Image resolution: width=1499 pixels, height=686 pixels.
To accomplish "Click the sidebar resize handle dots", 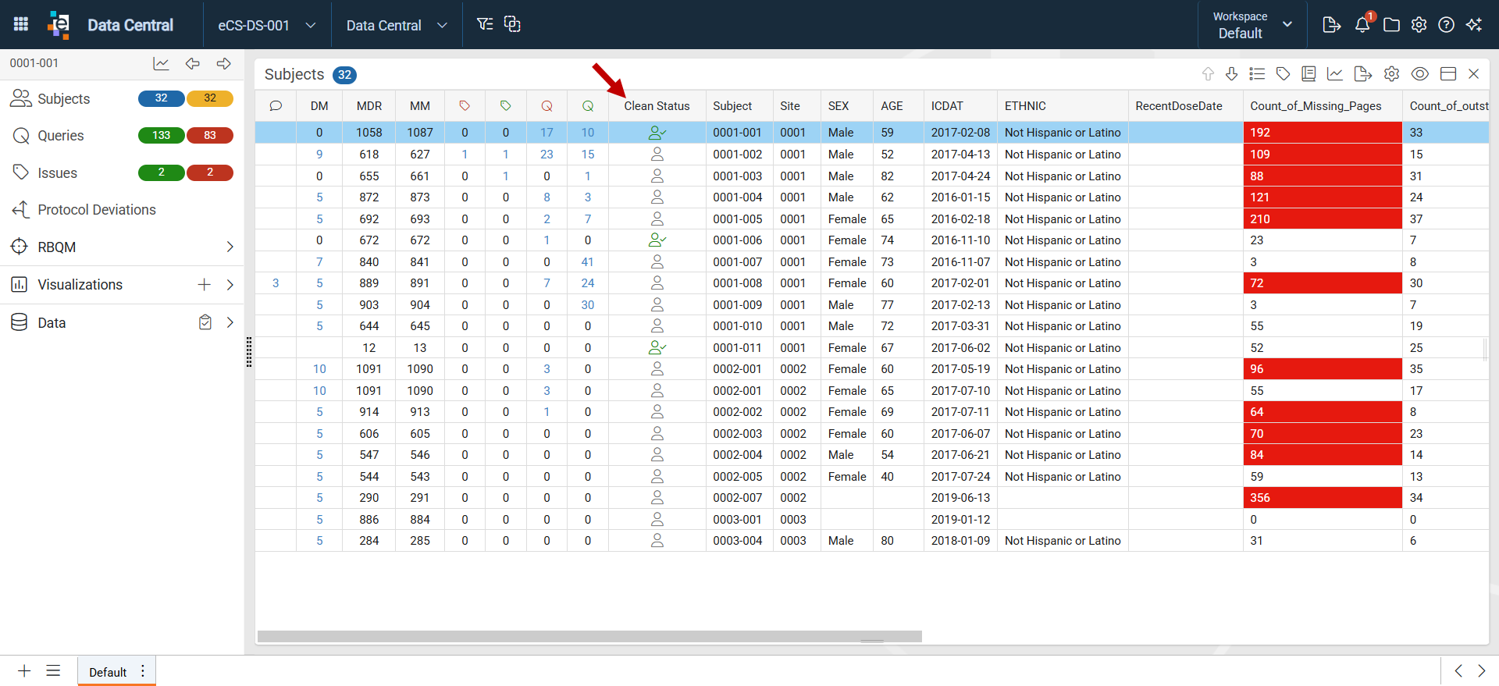I will [249, 352].
